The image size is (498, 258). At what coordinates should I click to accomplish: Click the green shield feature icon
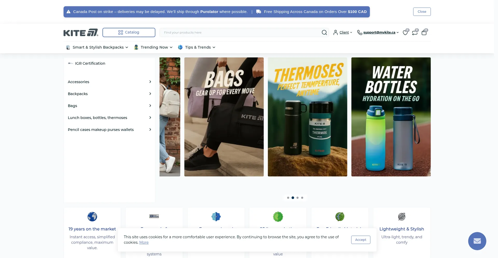pyautogui.click(x=278, y=217)
